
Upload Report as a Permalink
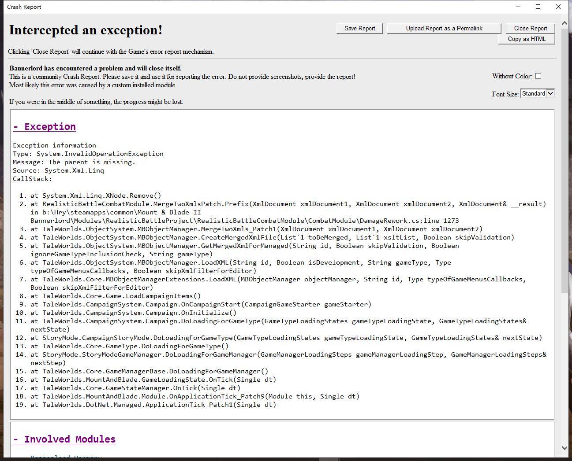click(444, 28)
